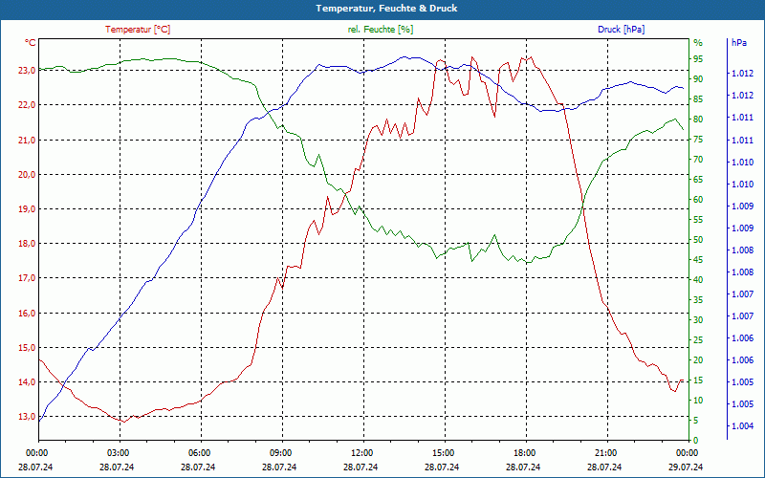The image size is (765, 478).
Task: Click the 95 tick on humidity axis
Action: (698, 59)
